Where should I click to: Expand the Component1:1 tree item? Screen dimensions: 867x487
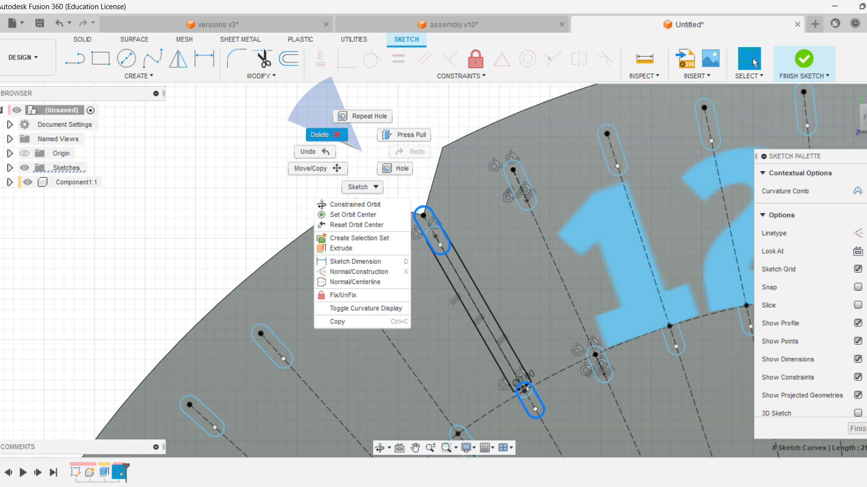[10, 182]
